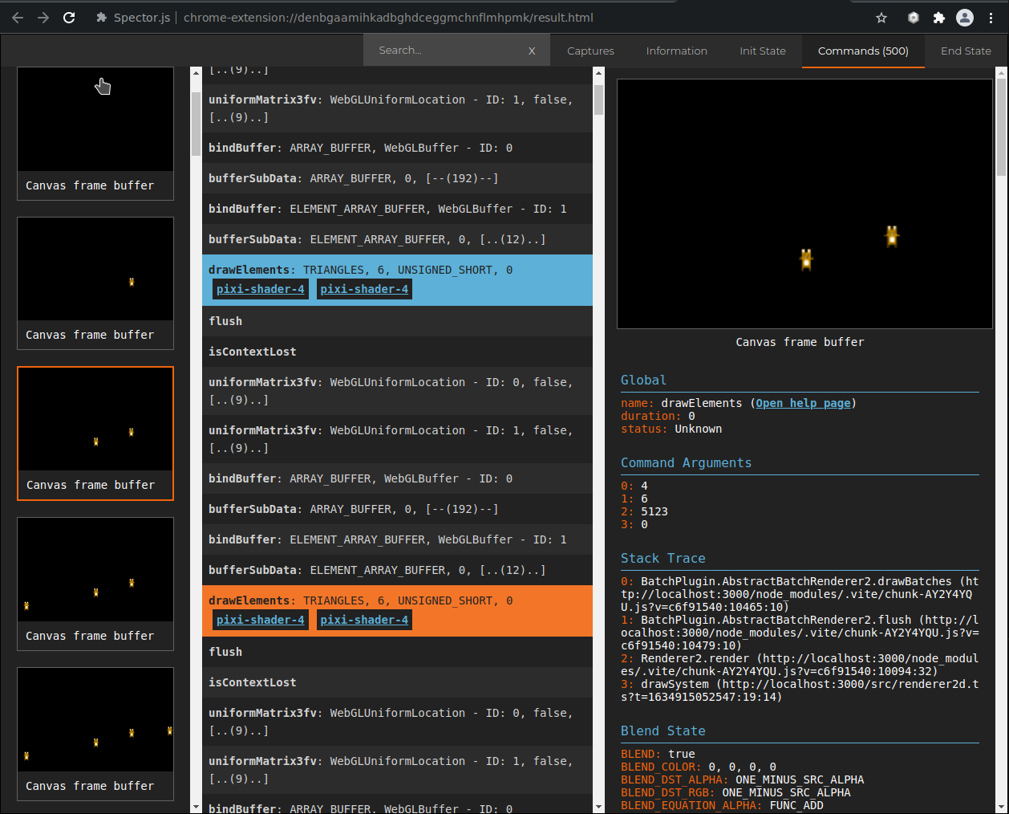Screen dimensions: 1009x814
Task: Click the browser profile avatar icon
Action: 964,17
